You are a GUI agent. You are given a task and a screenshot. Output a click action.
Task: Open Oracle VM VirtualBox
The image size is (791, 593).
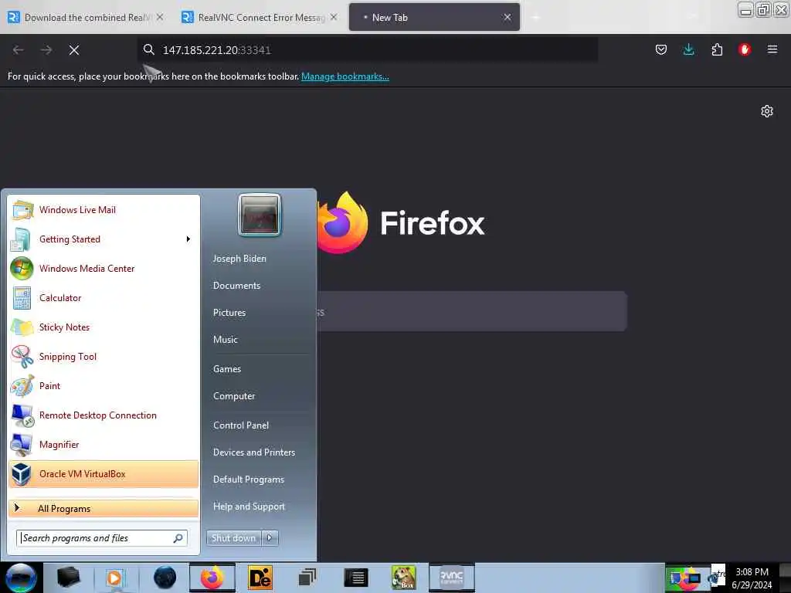[104, 474]
